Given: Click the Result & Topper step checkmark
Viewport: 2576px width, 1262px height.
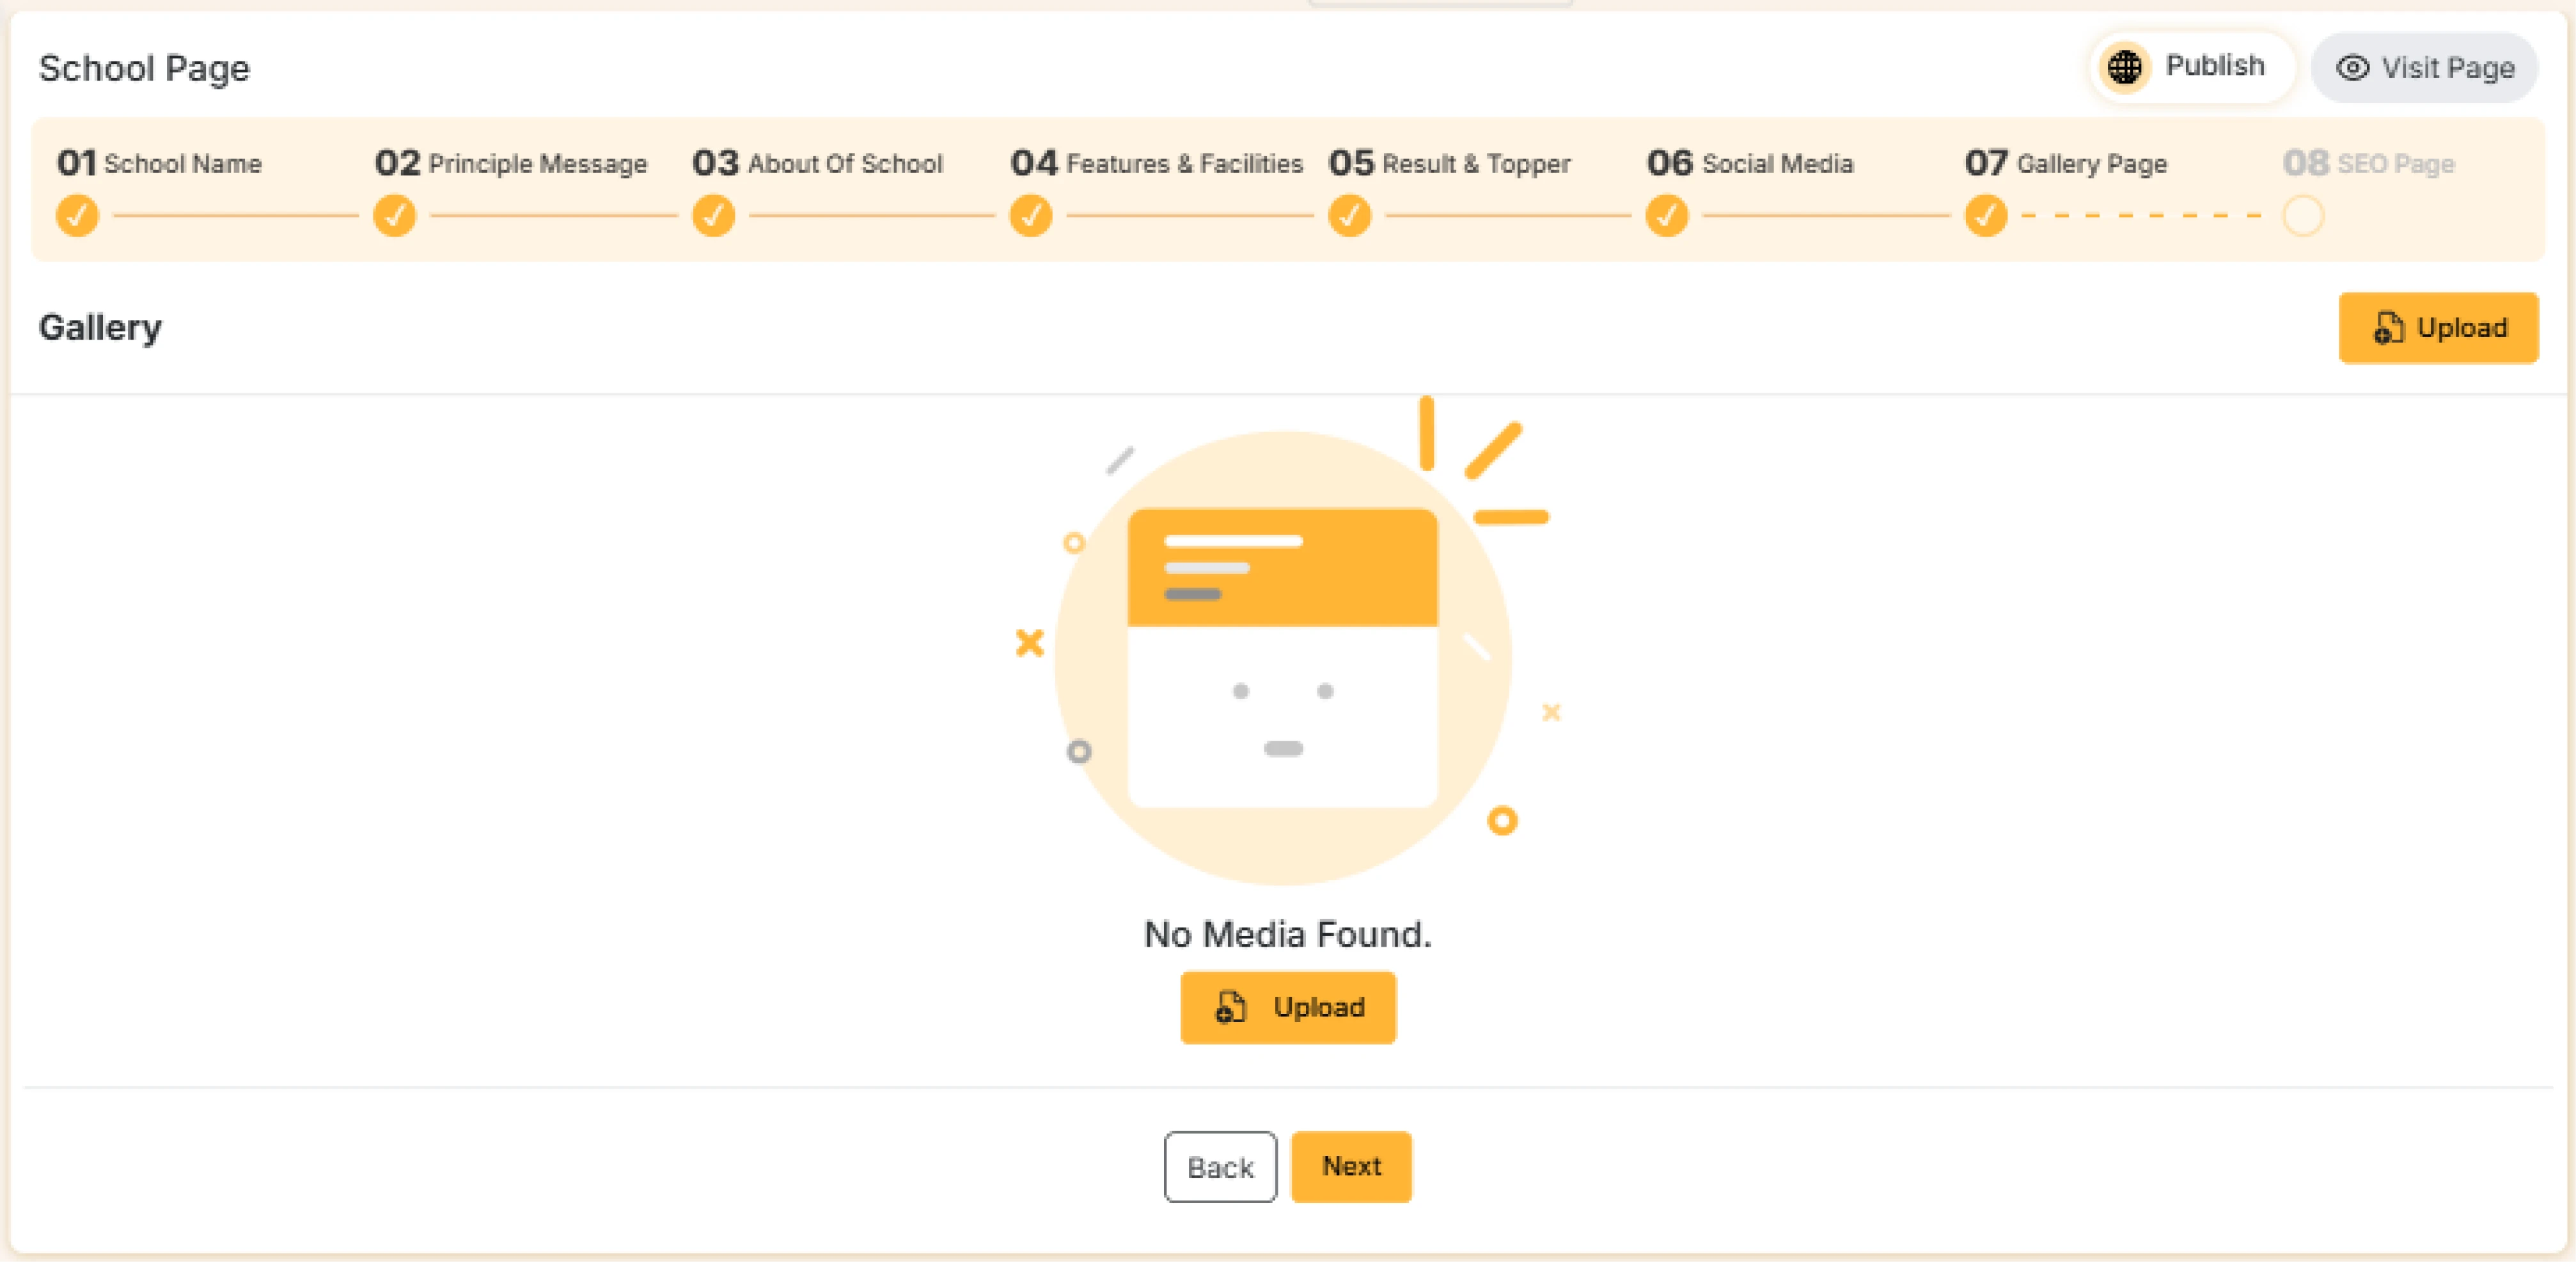Looking at the screenshot, I should coord(1349,215).
